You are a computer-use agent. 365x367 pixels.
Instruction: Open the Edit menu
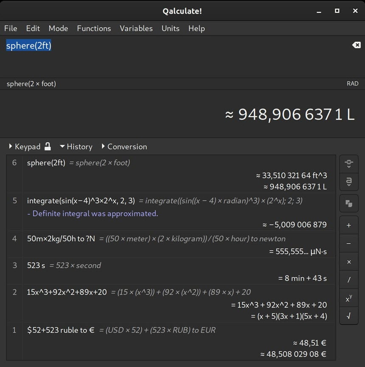click(33, 28)
